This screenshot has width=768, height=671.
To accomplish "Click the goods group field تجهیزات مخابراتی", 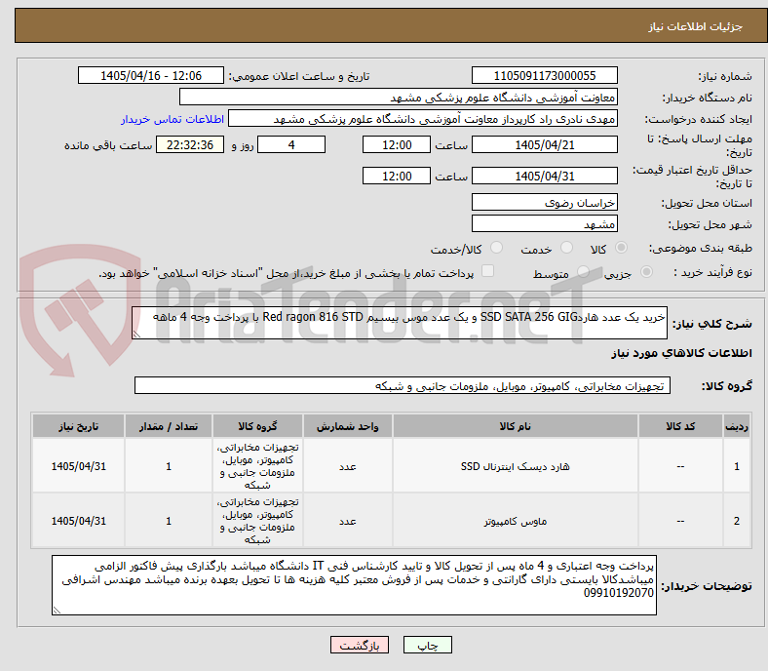I will [x=403, y=386].
